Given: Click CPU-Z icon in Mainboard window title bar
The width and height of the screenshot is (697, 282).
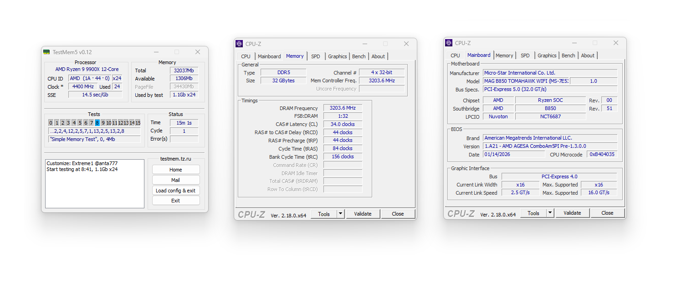Looking at the screenshot, I should tap(449, 43).
